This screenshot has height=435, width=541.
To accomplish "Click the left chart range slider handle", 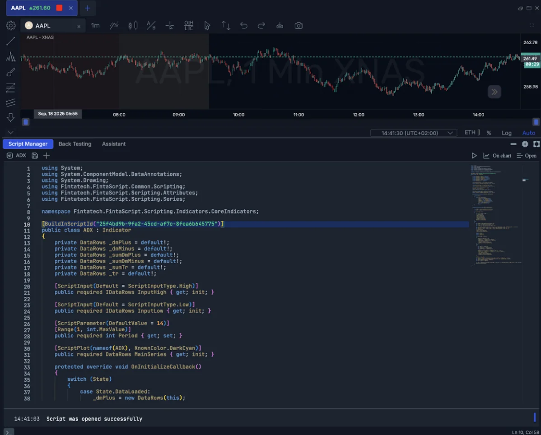I will 26,122.
